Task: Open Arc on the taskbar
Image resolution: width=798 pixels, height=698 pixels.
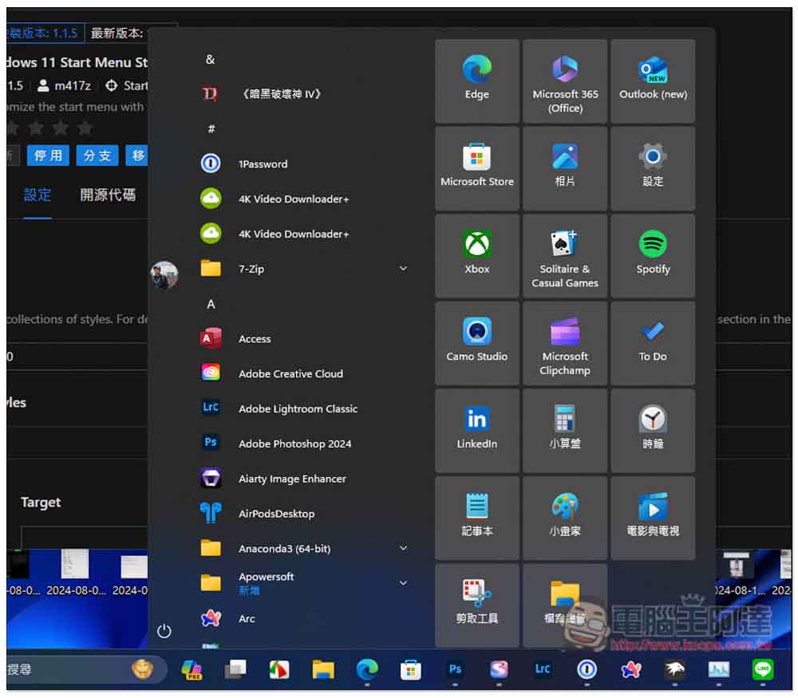Action: click(630, 669)
